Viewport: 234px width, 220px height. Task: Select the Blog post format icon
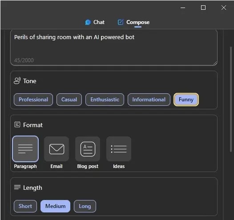click(x=88, y=149)
